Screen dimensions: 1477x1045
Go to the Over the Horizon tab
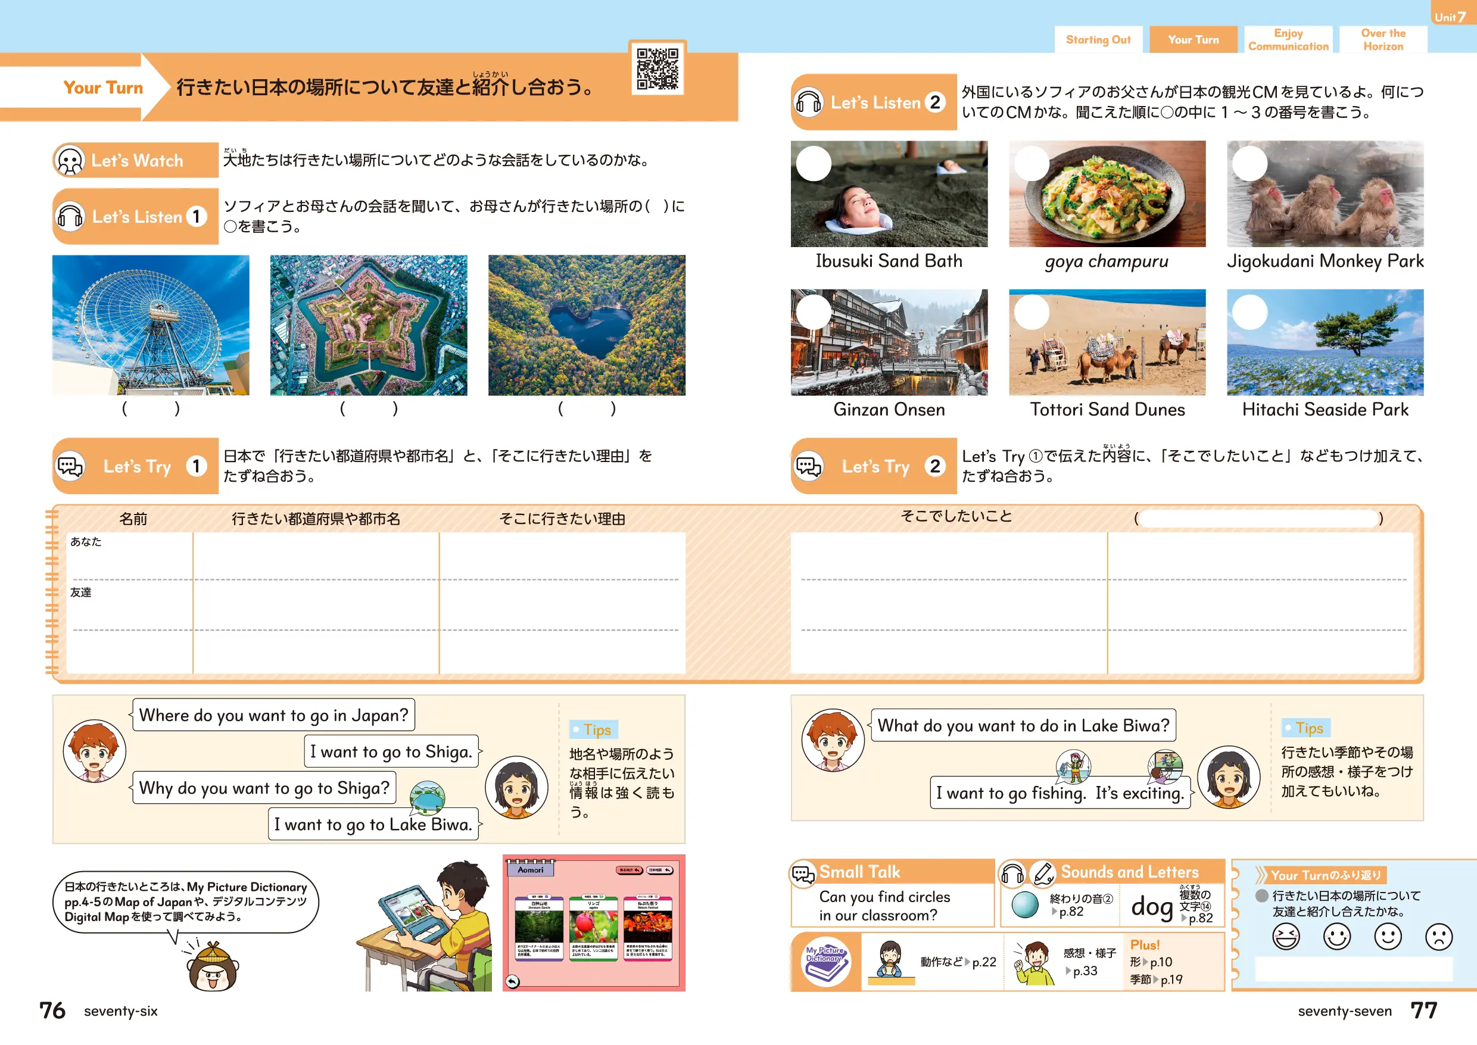pos(1383,40)
